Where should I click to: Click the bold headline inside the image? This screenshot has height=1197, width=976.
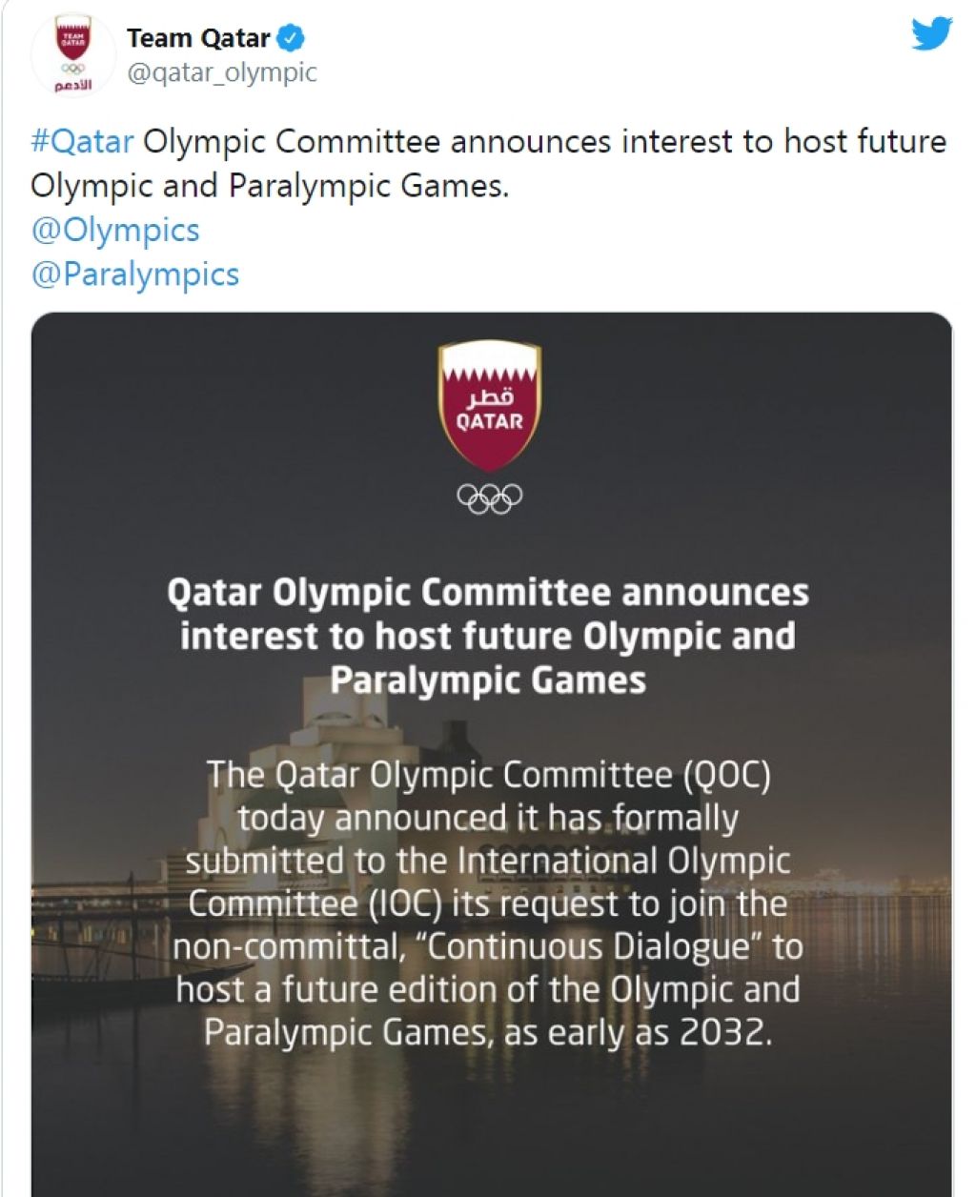(488, 636)
